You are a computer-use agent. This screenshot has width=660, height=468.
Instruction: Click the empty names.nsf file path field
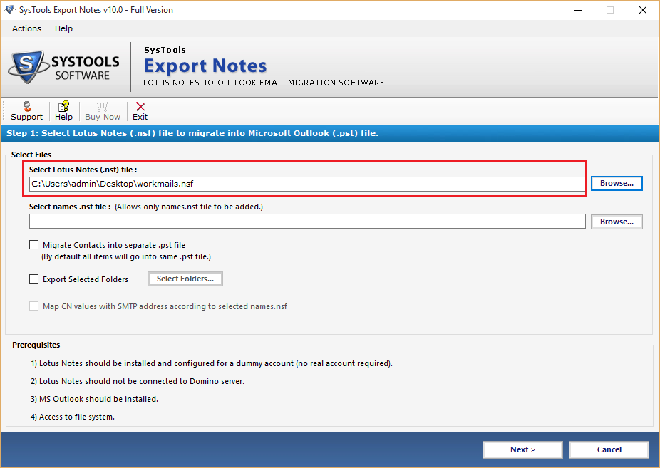coord(307,221)
